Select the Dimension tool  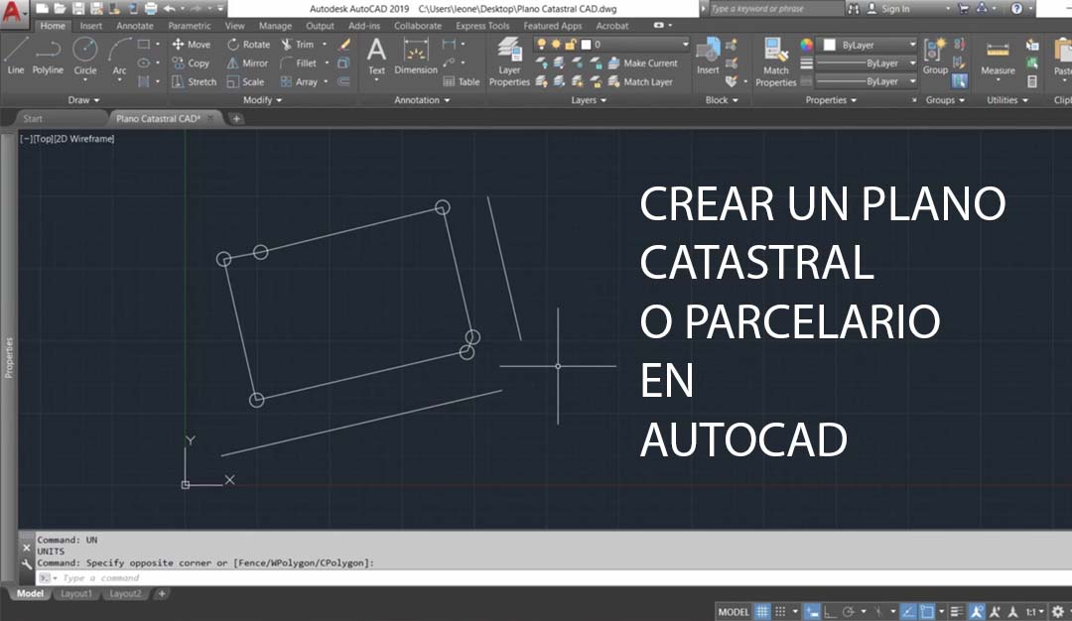(x=416, y=56)
